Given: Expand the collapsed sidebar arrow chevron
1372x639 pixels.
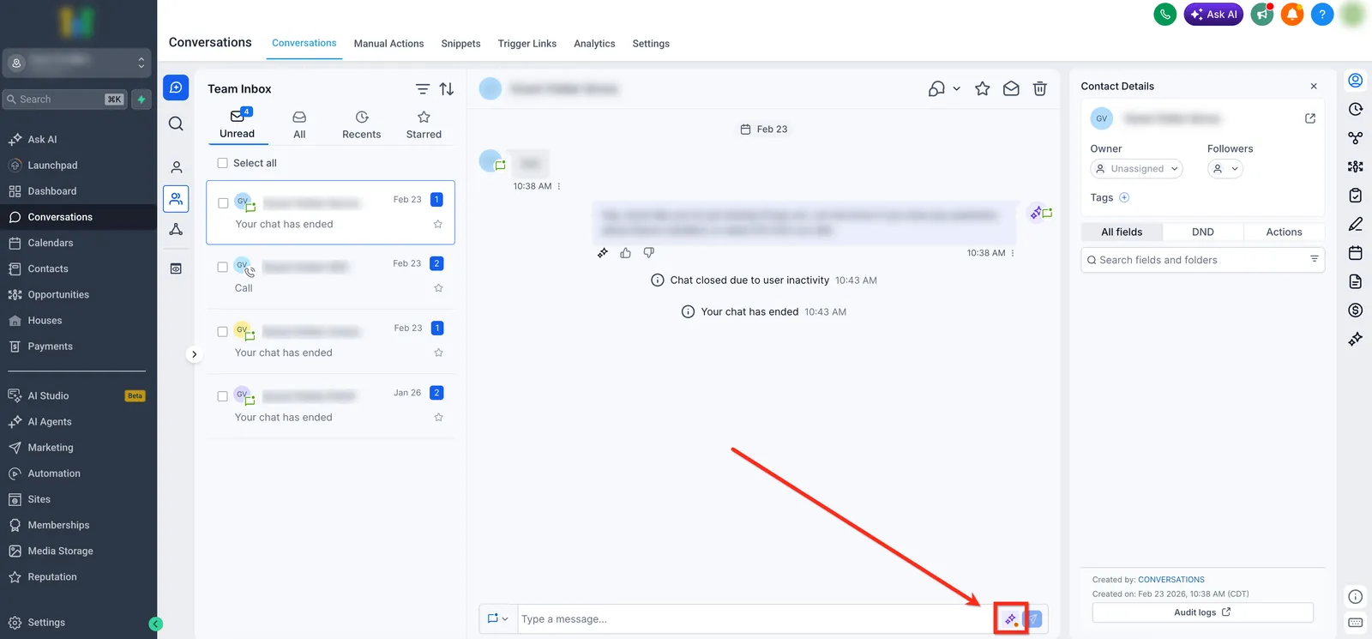Looking at the screenshot, I should [195, 354].
